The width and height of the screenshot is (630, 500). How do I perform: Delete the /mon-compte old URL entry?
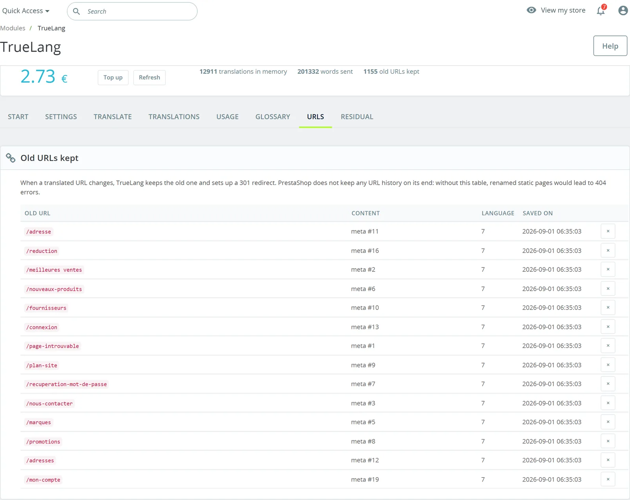click(608, 480)
